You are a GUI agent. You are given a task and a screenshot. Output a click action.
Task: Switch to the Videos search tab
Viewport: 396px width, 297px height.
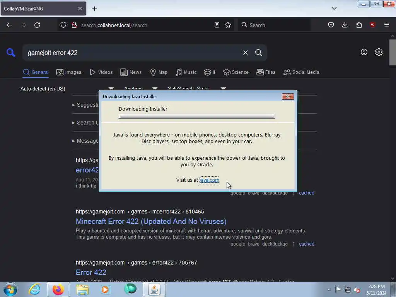point(101,72)
